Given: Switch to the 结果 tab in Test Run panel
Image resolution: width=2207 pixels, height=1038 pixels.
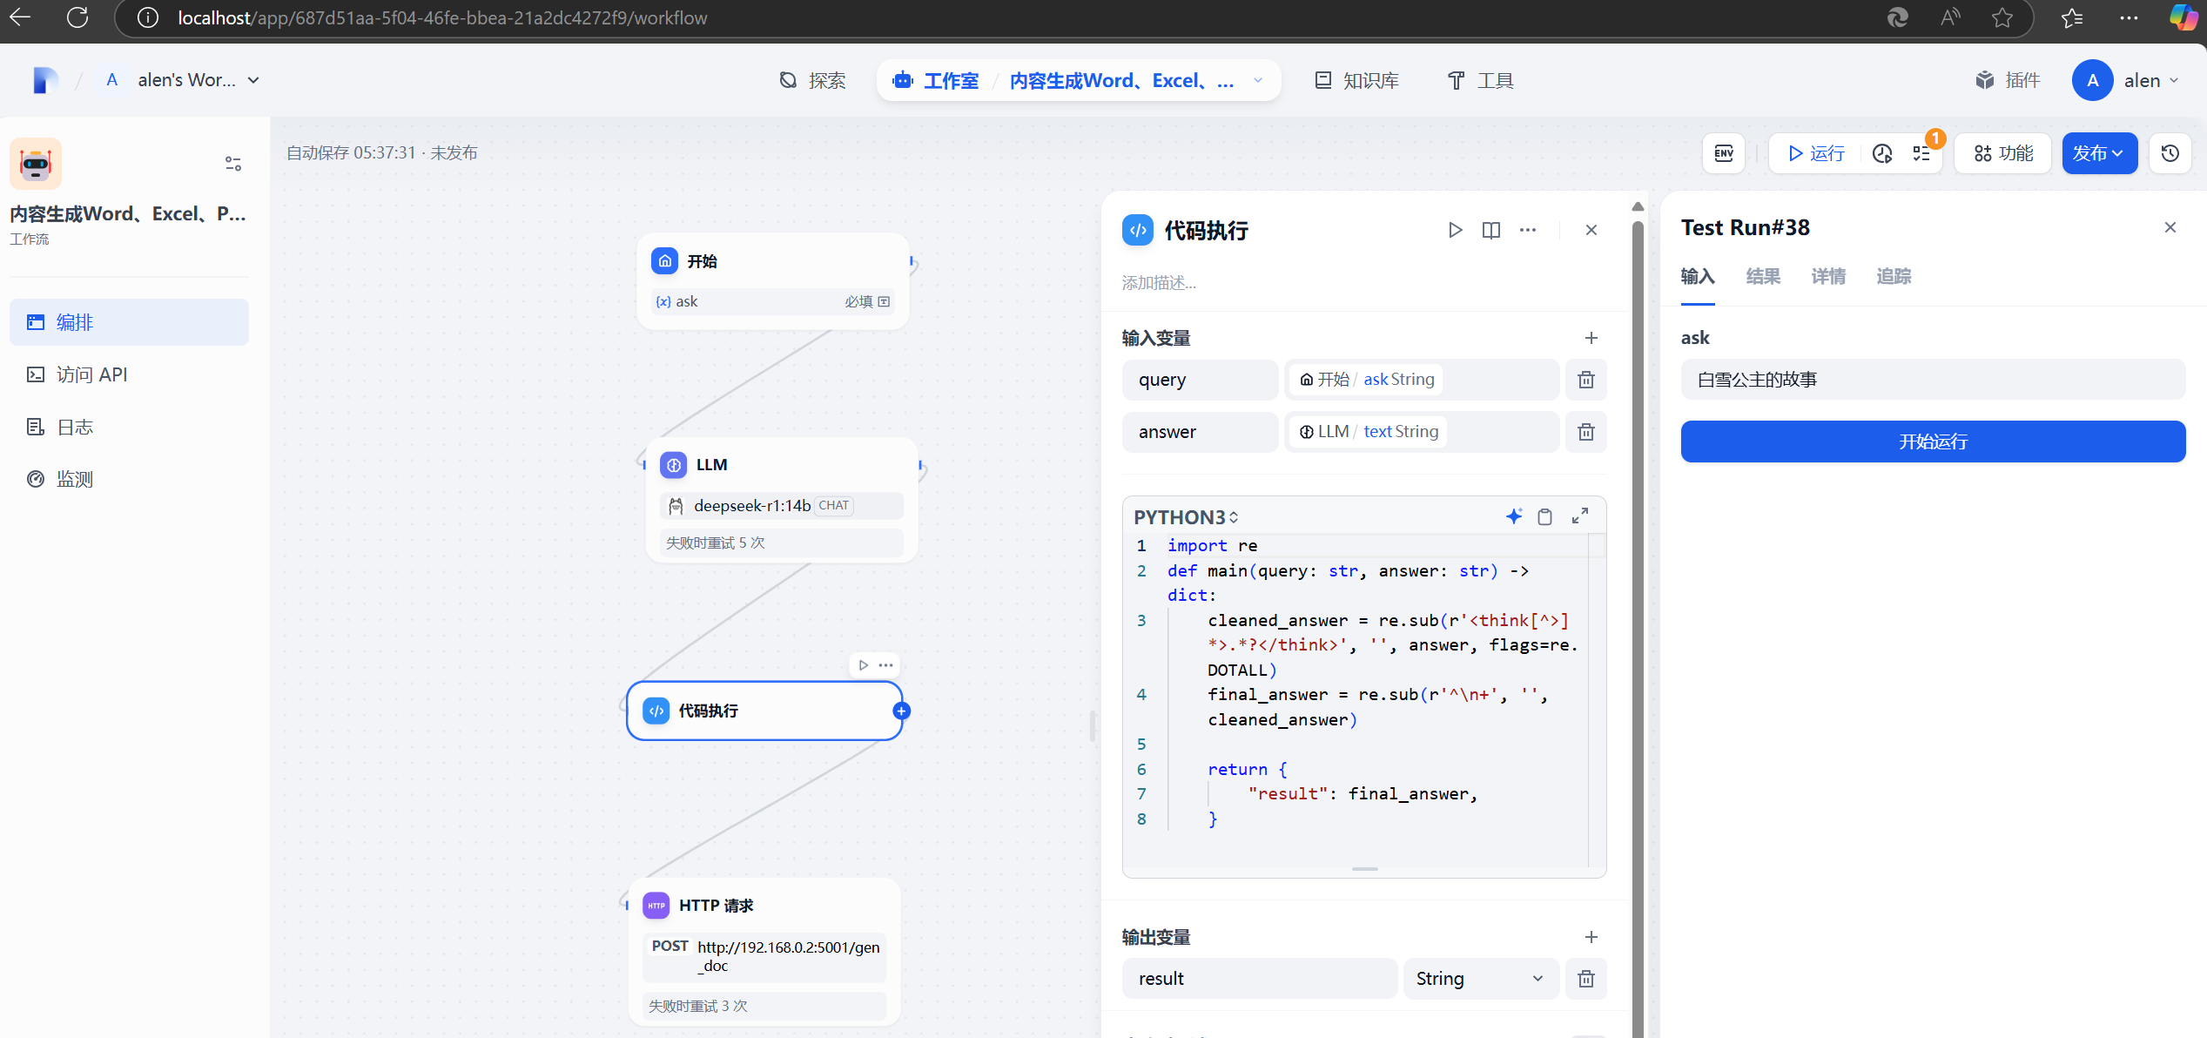Looking at the screenshot, I should click(x=1762, y=276).
